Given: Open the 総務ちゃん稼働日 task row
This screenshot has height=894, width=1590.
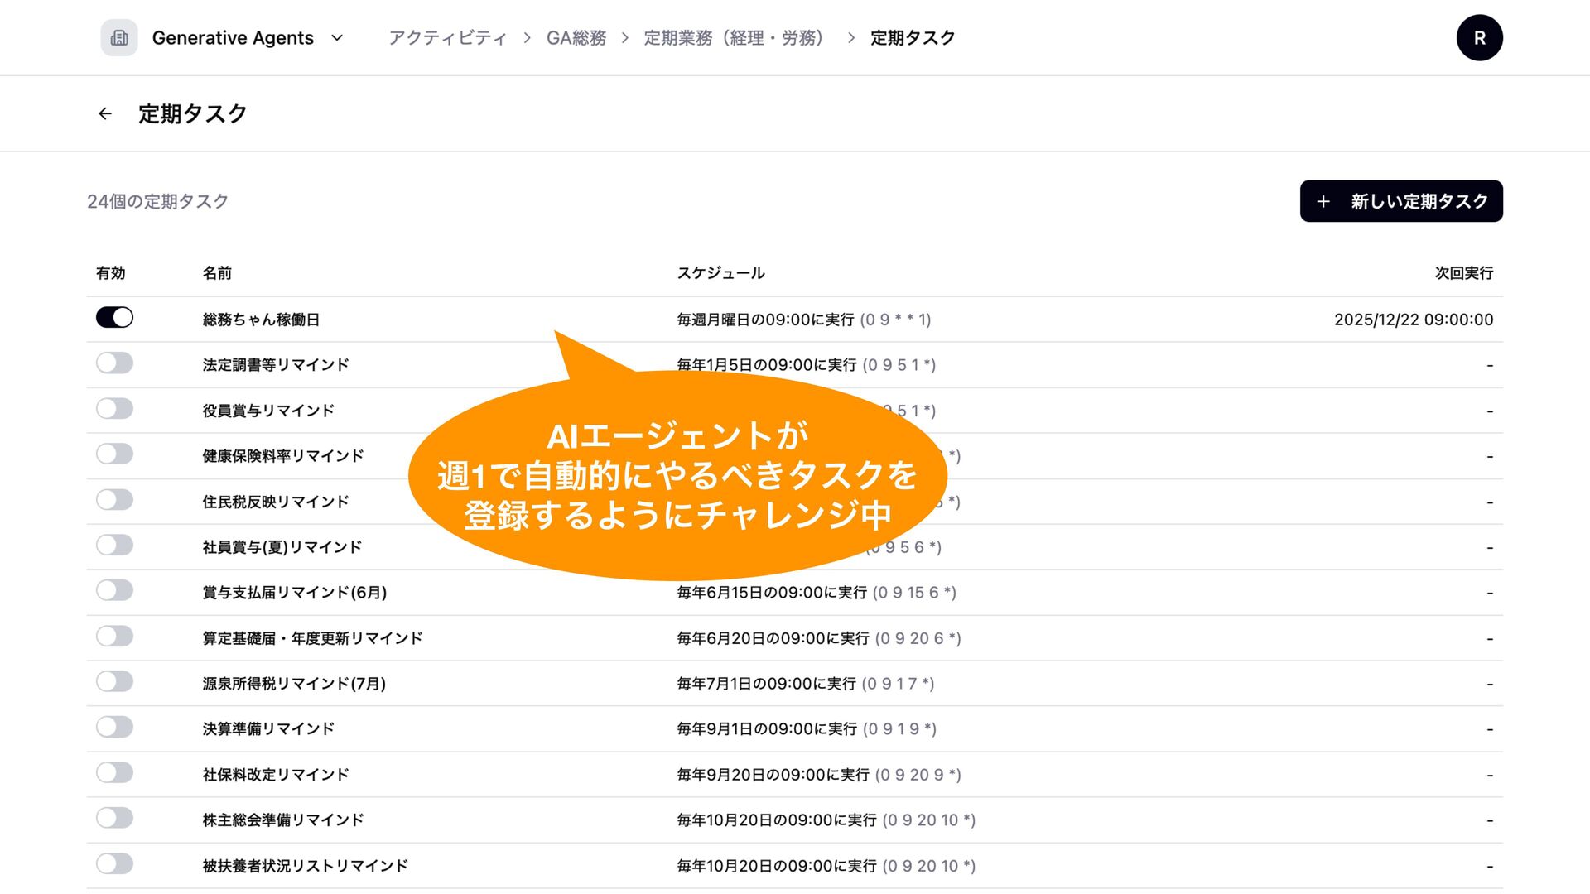Looking at the screenshot, I should tap(262, 320).
